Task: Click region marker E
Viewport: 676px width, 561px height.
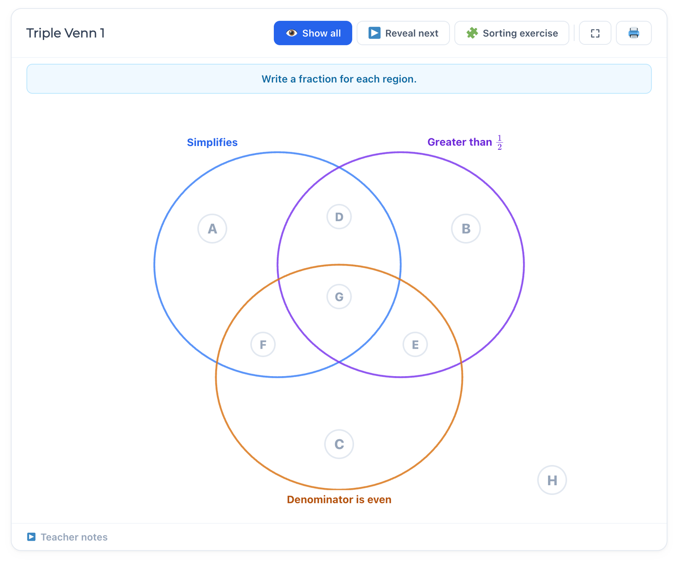Action: coord(415,345)
